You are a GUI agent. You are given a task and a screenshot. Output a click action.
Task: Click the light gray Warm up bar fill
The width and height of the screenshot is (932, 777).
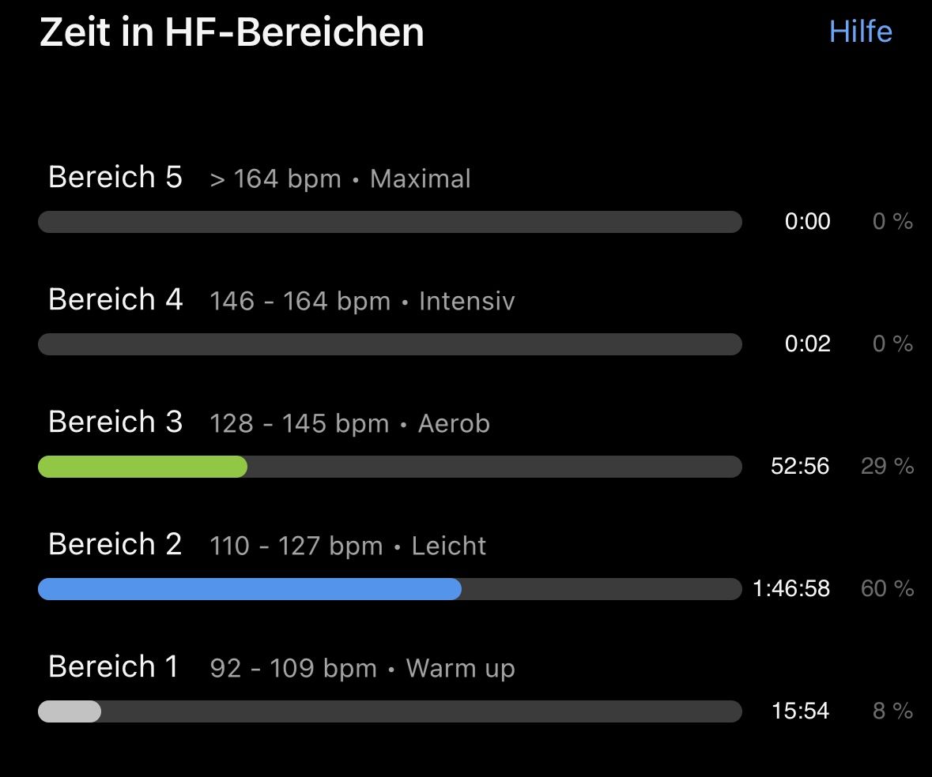tap(70, 711)
